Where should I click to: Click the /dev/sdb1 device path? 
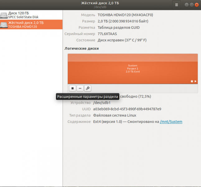click(102, 103)
